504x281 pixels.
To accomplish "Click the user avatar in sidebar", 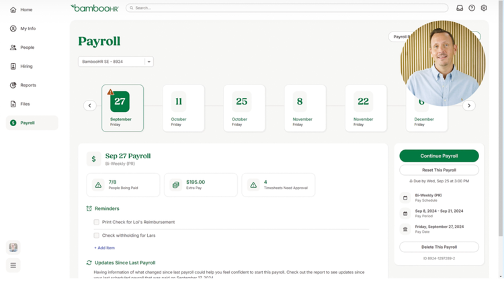I will pyautogui.click(x=13, y=247).
